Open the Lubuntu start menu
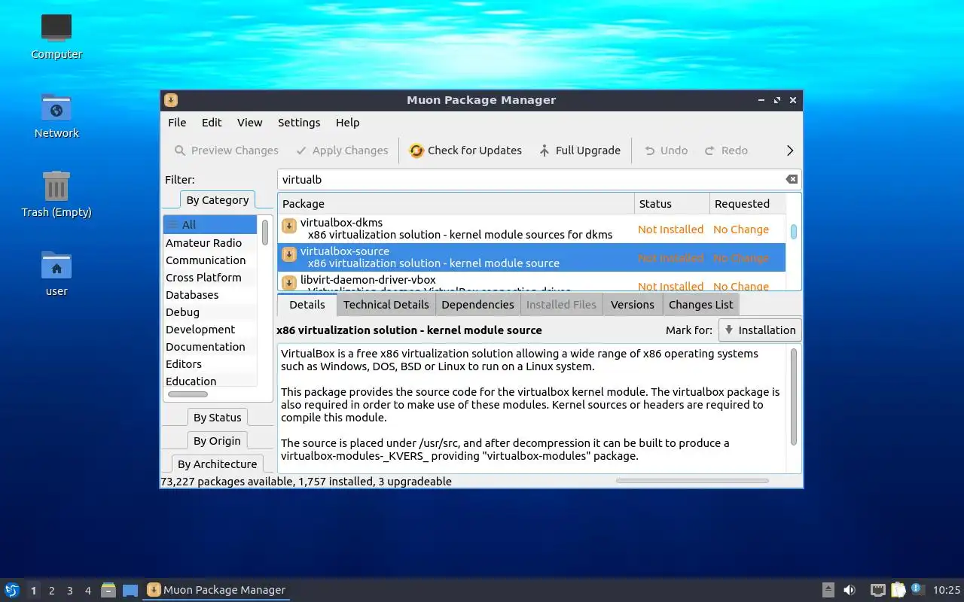Viewport: 964px width, 602px height. click(12, 590)
